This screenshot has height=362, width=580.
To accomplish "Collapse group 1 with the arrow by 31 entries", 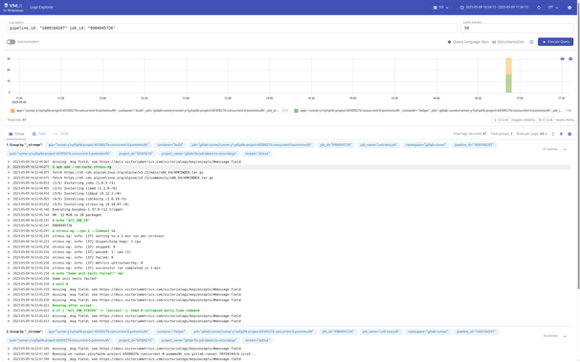I will click(x=565, y=149).
